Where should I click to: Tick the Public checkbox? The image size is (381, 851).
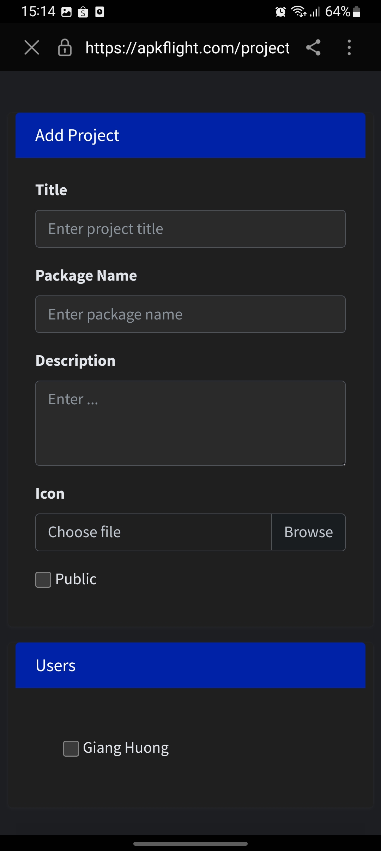[x=43, y=580]
